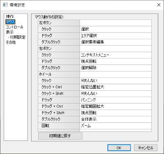Click the ドラッグ + Shift row label

click(x=53, y=113)
